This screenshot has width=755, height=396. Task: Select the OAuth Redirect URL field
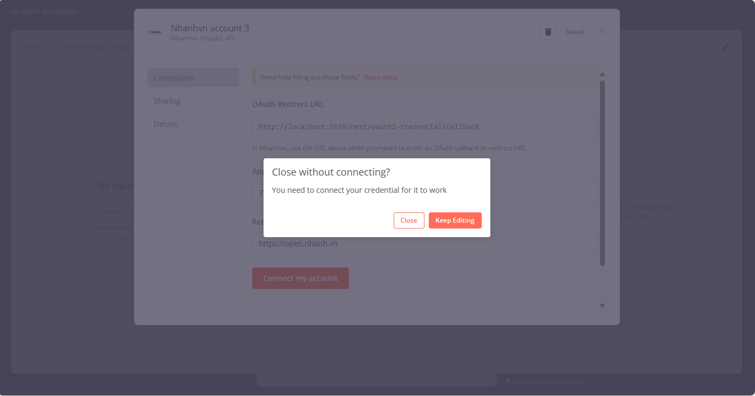coord(424,127)
